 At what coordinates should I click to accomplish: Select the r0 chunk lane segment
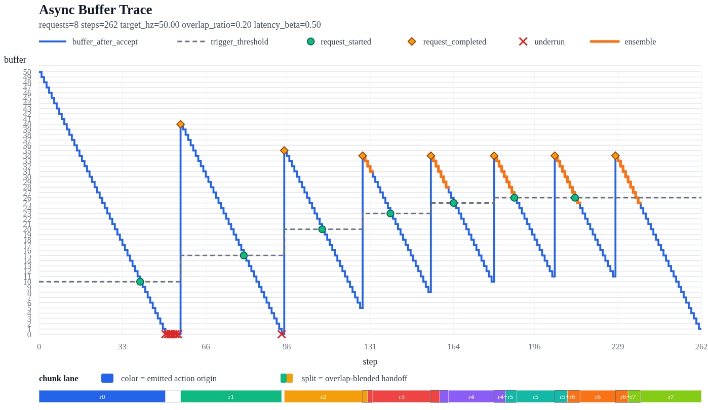pos(102,396)
